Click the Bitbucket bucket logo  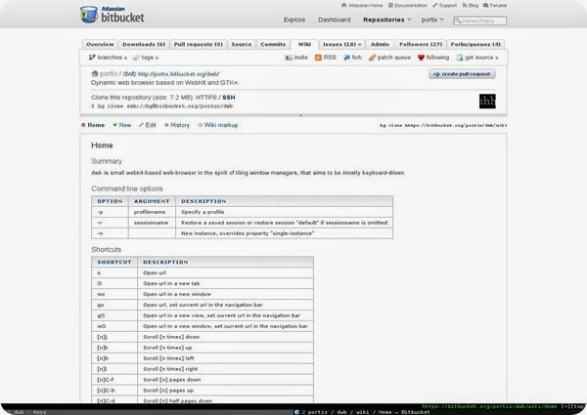pyautogui.click(x=89, y=15)
